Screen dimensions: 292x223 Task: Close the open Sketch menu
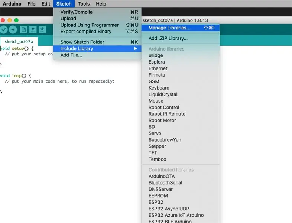64,4
